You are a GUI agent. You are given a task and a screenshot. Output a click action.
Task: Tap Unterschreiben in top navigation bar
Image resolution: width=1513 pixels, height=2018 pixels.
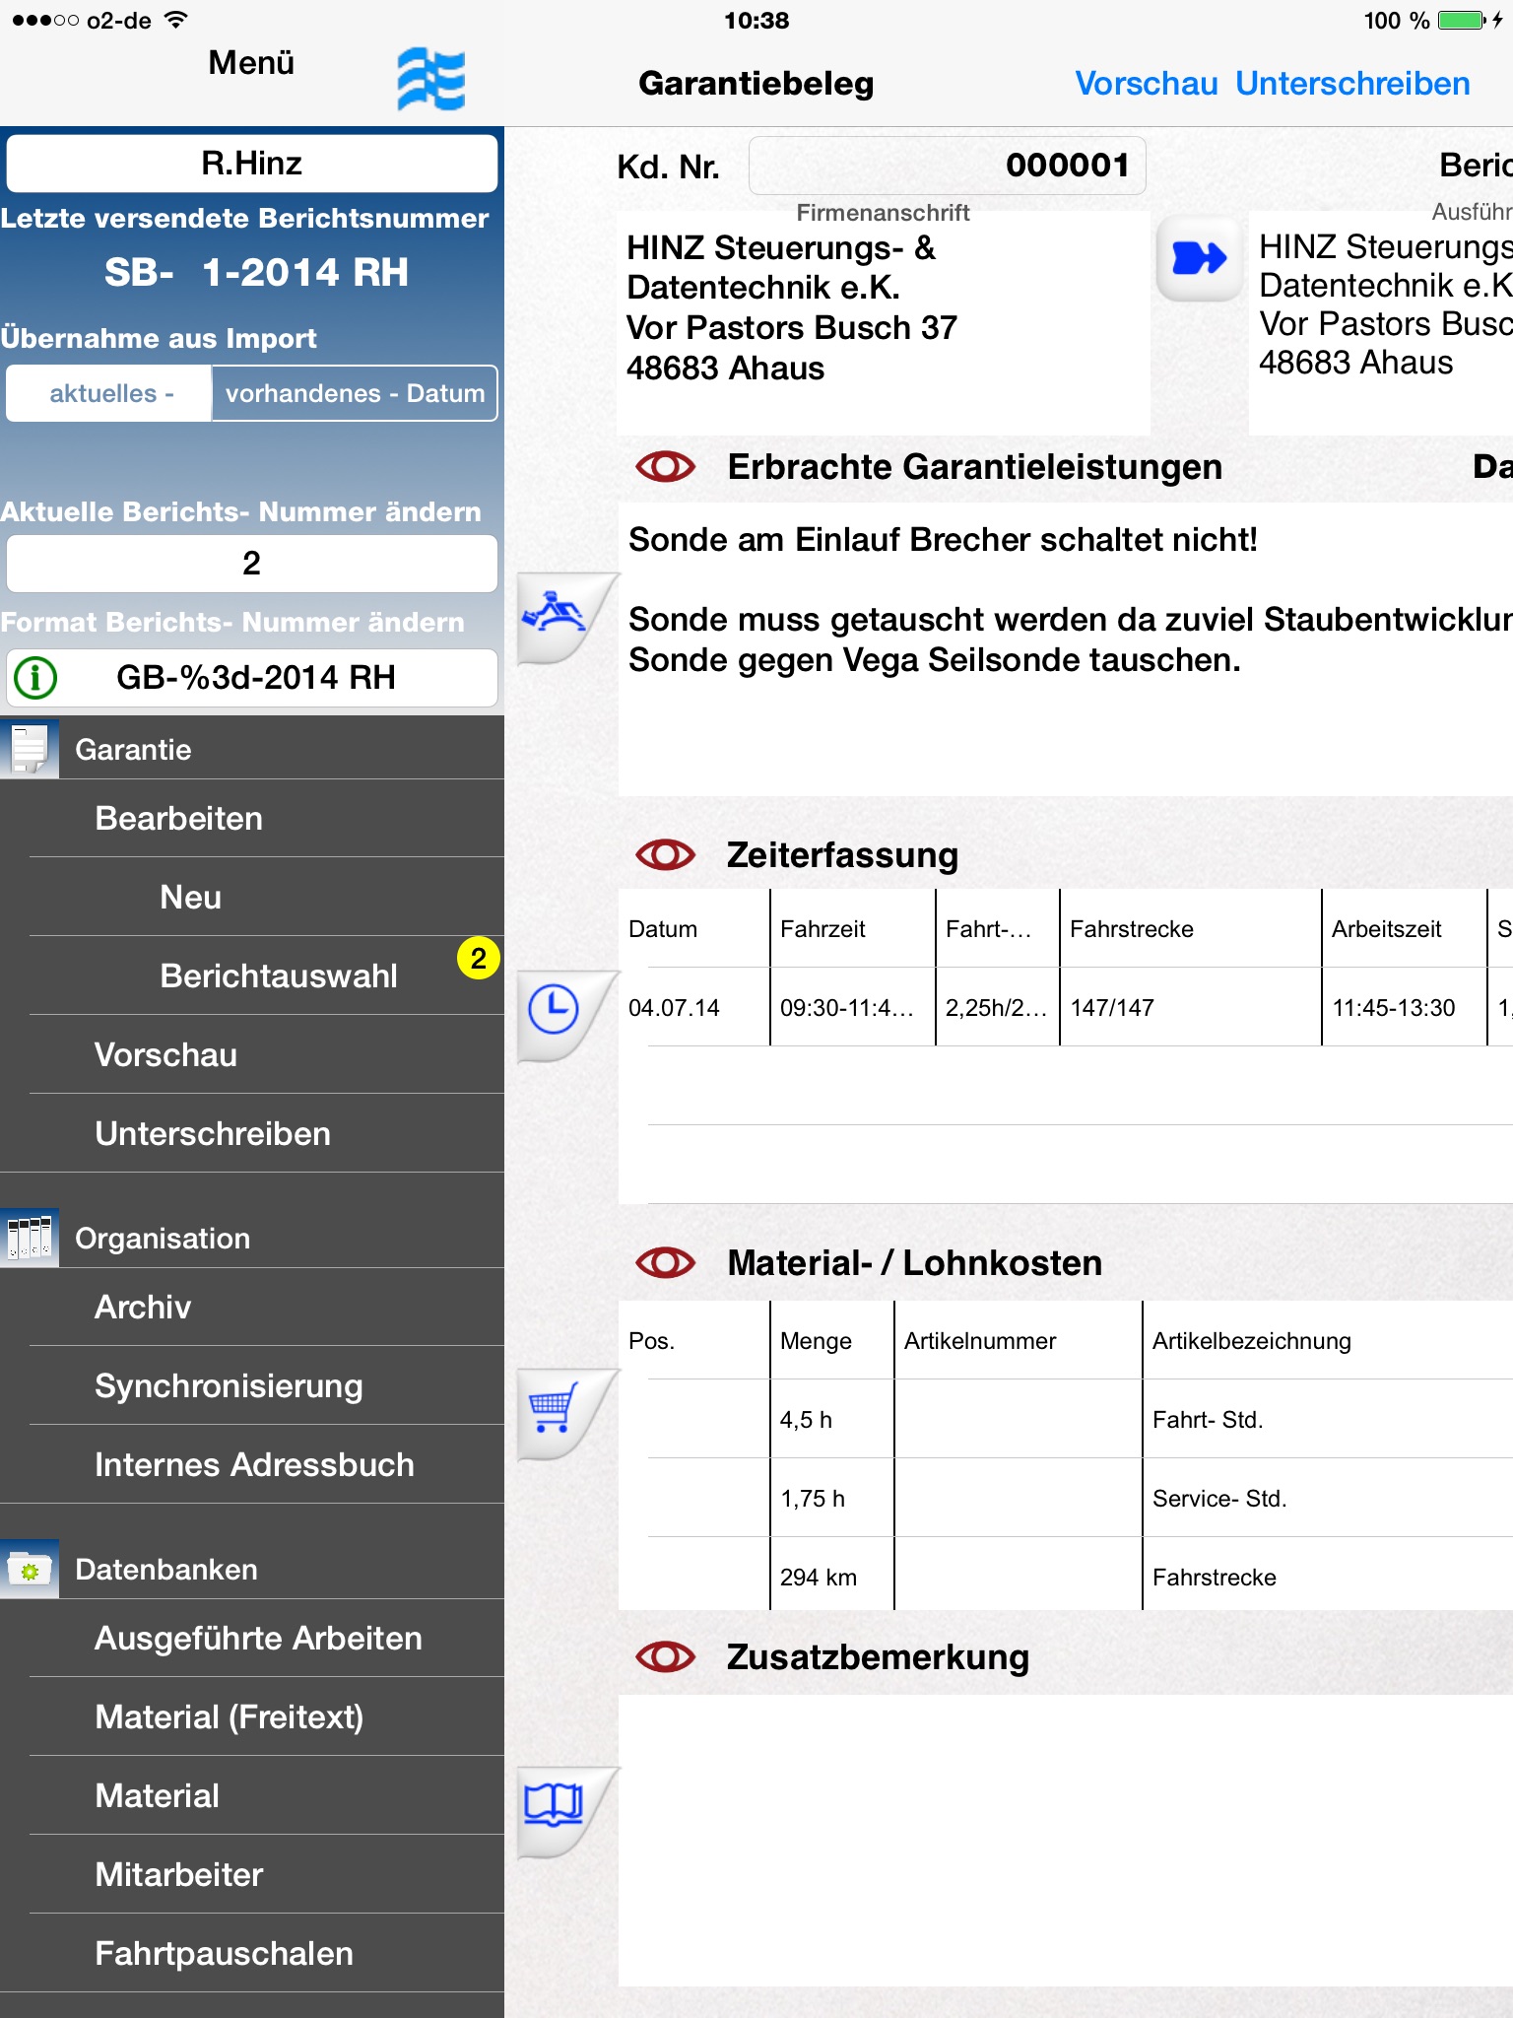1352,84
